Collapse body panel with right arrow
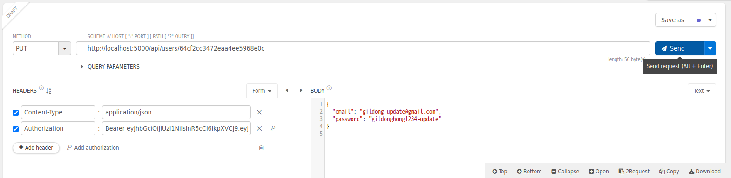Screen dimensions: 731x178 coord(301,90)
